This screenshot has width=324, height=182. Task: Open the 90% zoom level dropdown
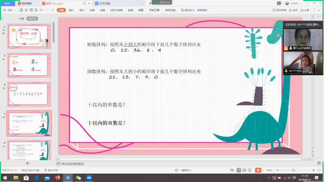(x=270, y=170)
